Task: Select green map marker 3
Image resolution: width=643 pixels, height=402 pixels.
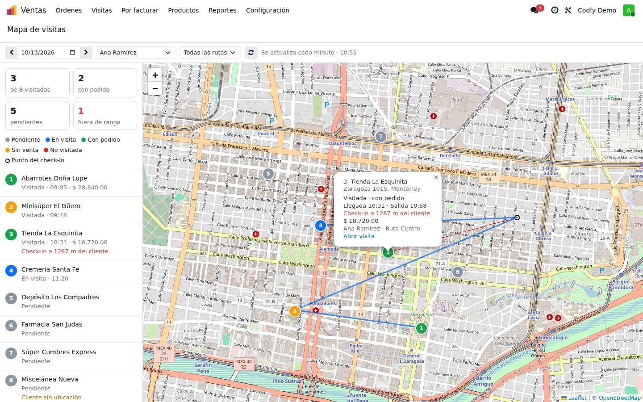Action: 388,252
